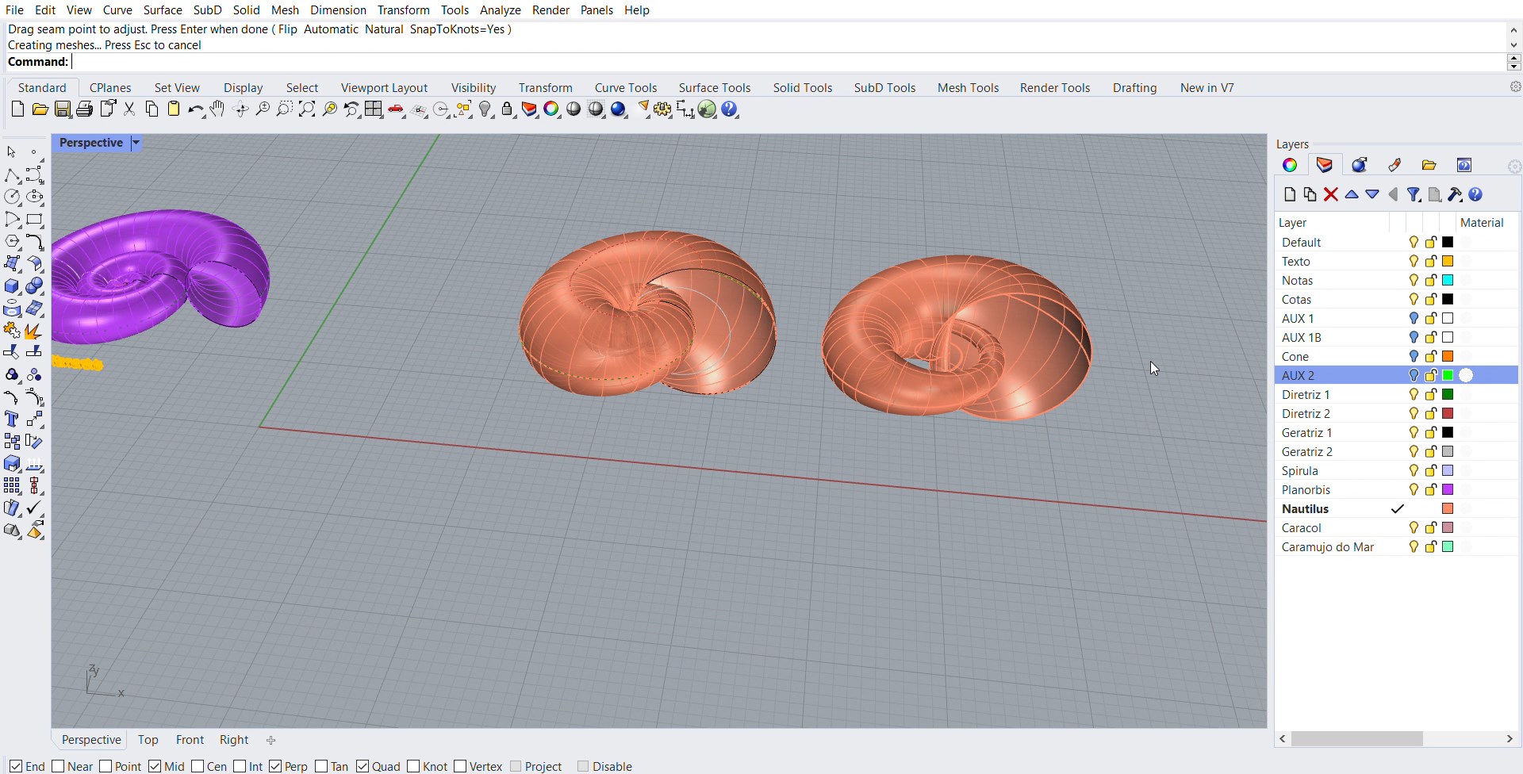The image size is (1523, 774).
Task: Enable the Vertex osnap checkbox
Action: (x=460, y=766)
